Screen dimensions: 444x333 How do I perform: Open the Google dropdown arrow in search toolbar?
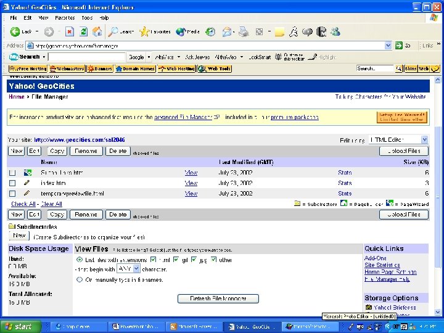click(149, 57)
